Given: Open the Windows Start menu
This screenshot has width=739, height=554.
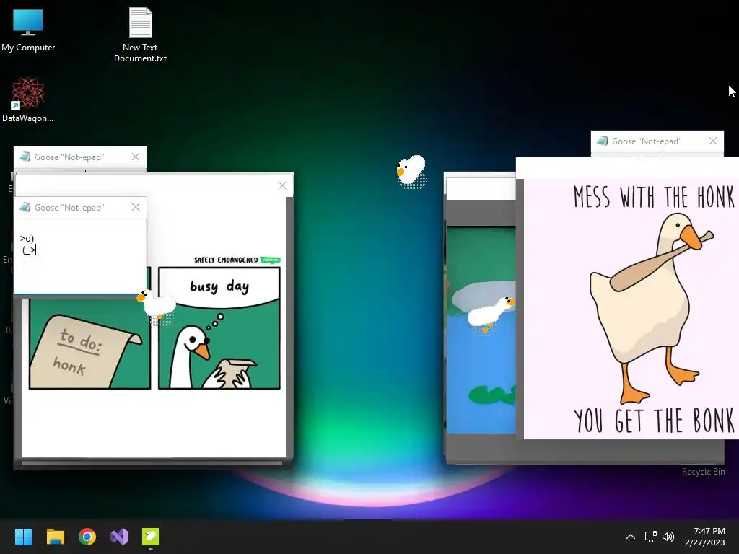Looking at the screenshot, I should (x=23, y=537).
